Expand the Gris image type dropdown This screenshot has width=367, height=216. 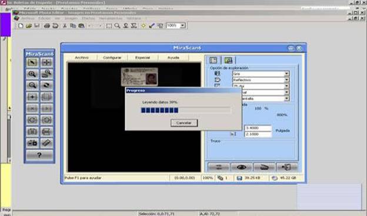click(x=286, y=74)
